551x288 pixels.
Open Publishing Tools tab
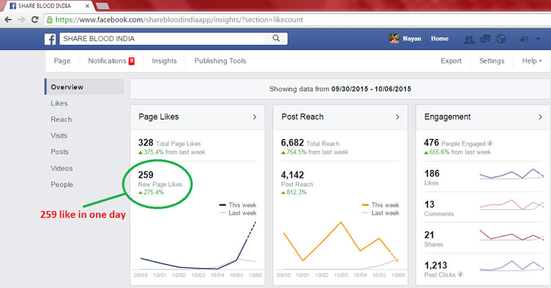pos(220,61)
